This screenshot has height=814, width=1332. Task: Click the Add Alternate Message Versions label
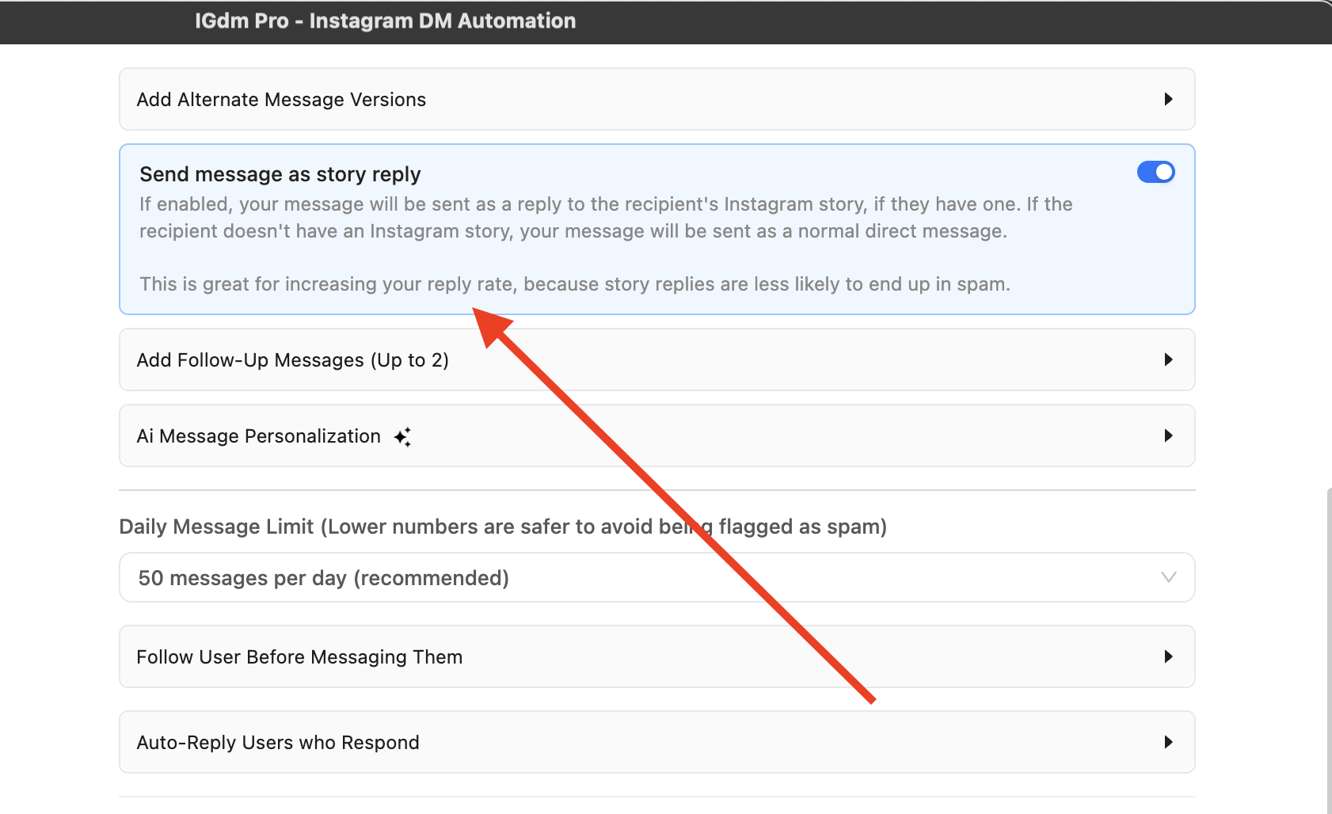pos(281,100)
